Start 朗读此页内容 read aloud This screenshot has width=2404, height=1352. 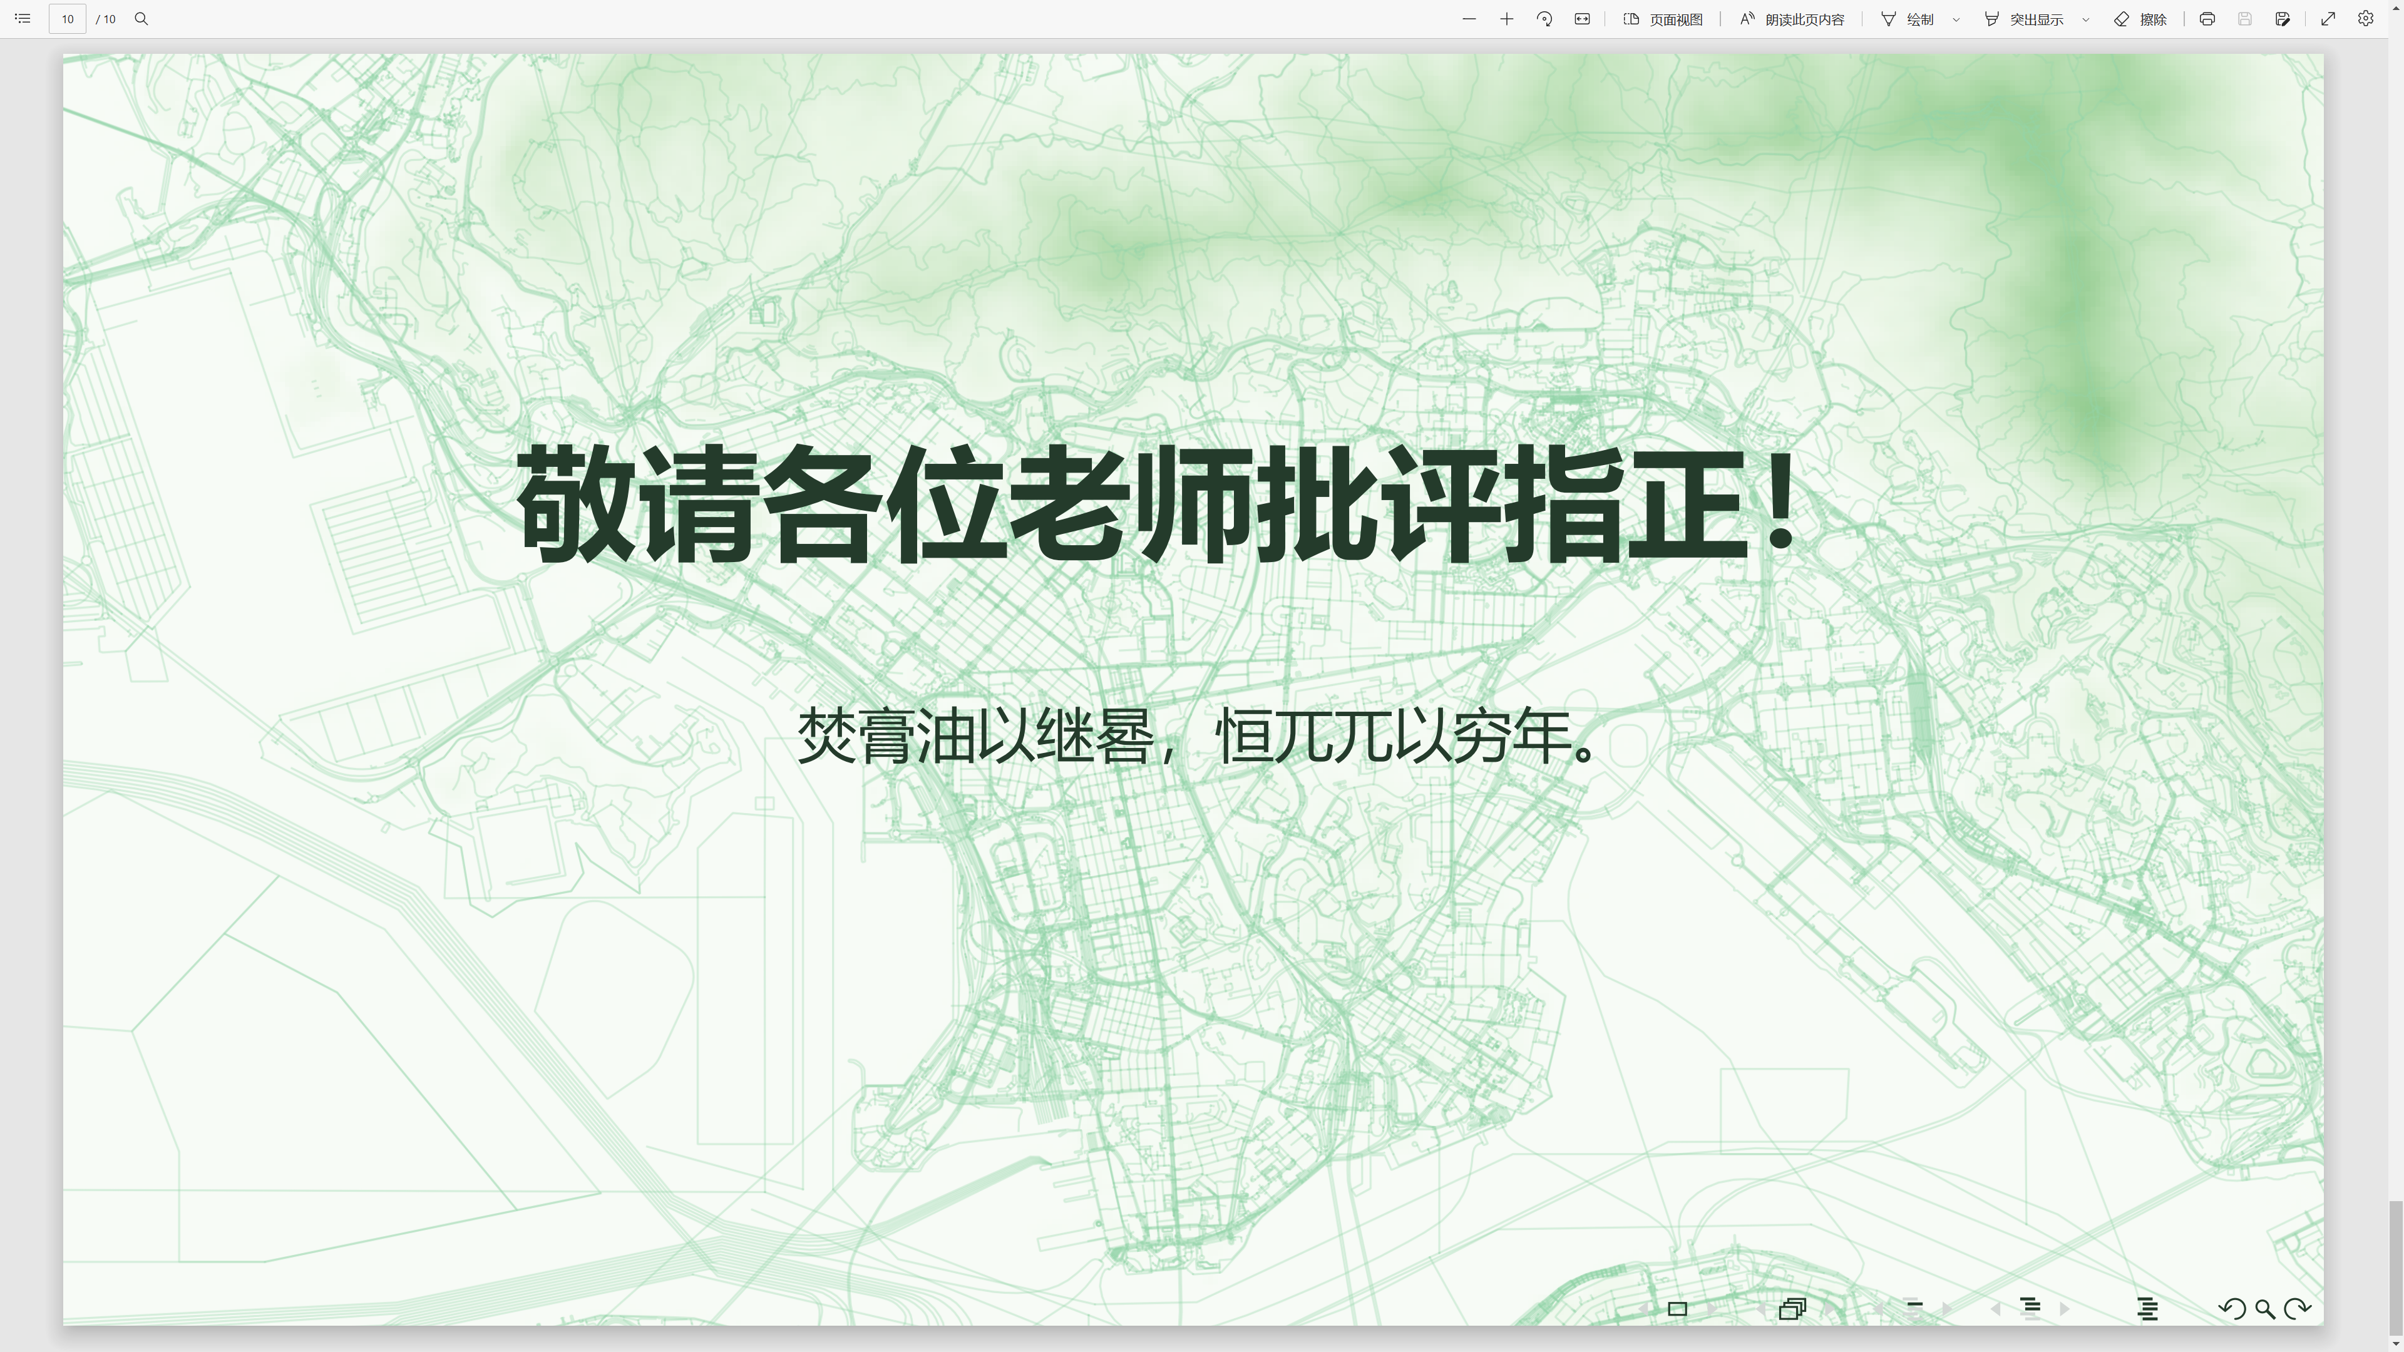point(1792,19)
